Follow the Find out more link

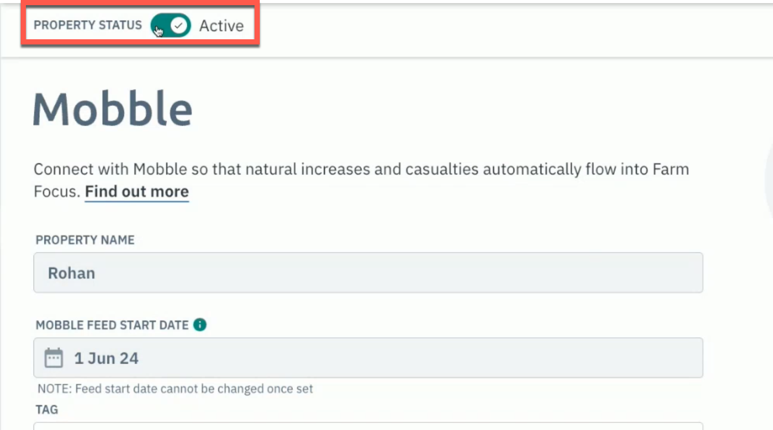pyautogui.click(x=137, y=192)
